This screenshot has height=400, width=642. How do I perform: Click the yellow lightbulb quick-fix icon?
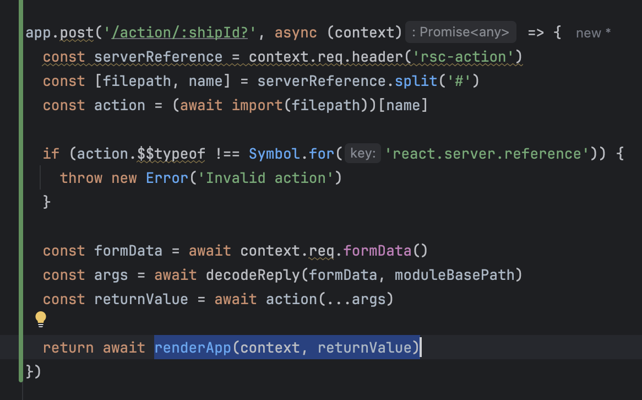41,319
